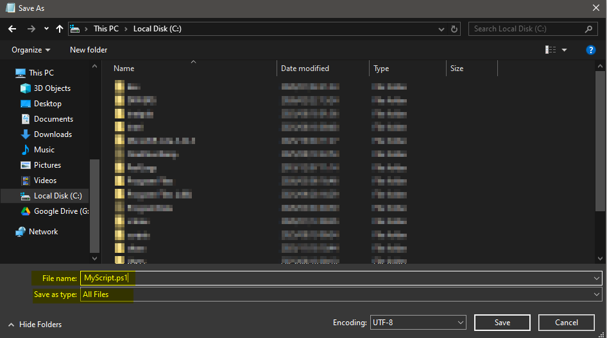Click the forward navigation arrow
The image size is (607, 338).
point(31,29)
